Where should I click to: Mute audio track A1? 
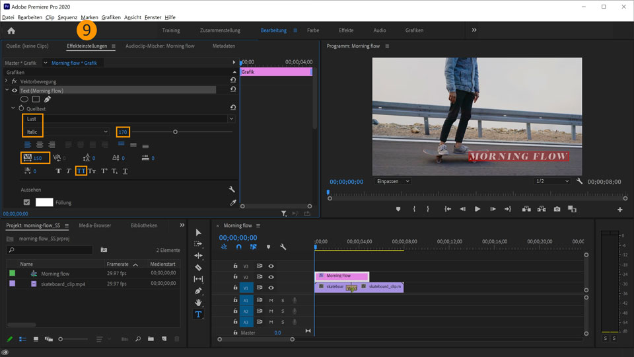pyautogui.click(x=271, y=300)
